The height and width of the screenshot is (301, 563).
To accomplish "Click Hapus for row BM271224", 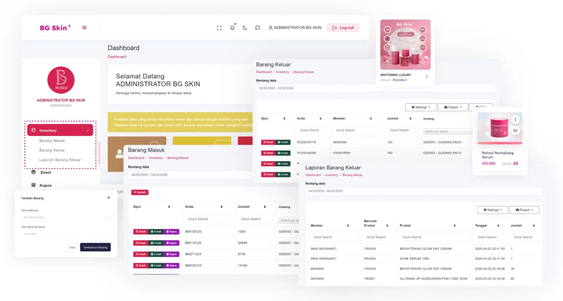I will (172, 254).
